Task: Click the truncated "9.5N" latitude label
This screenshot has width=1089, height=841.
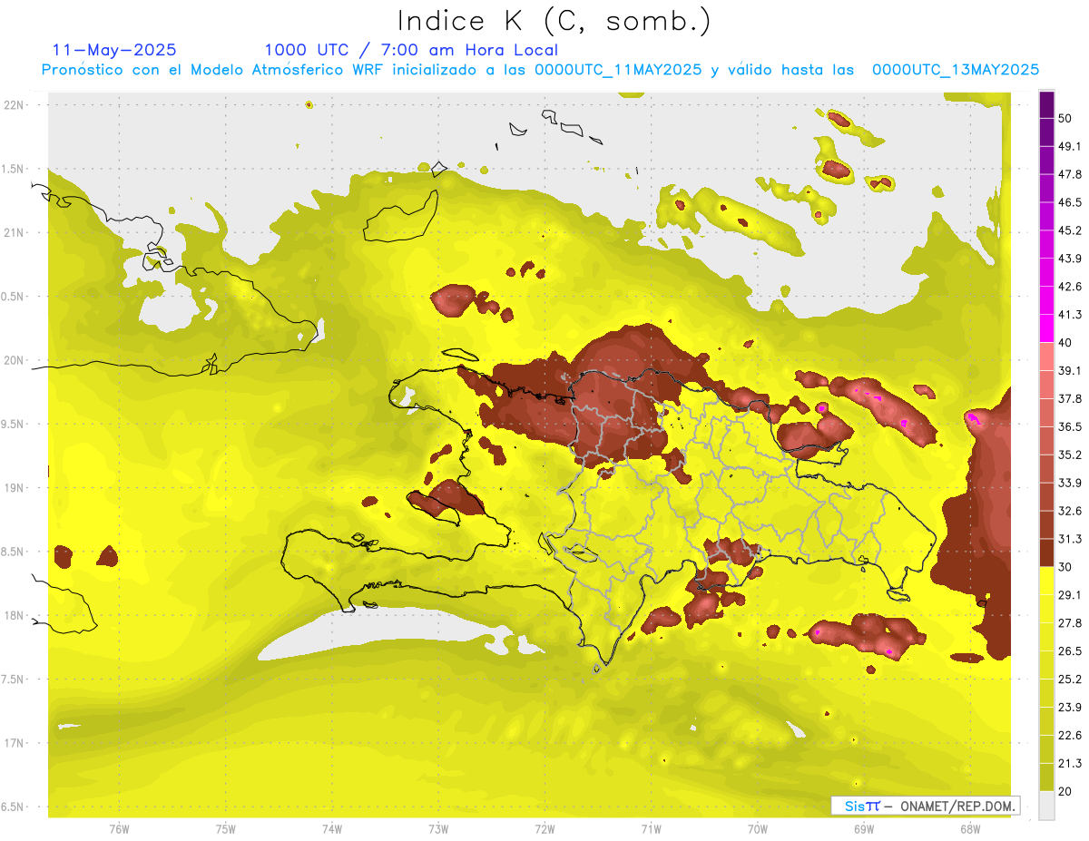Action: click(x=13, y=424)
